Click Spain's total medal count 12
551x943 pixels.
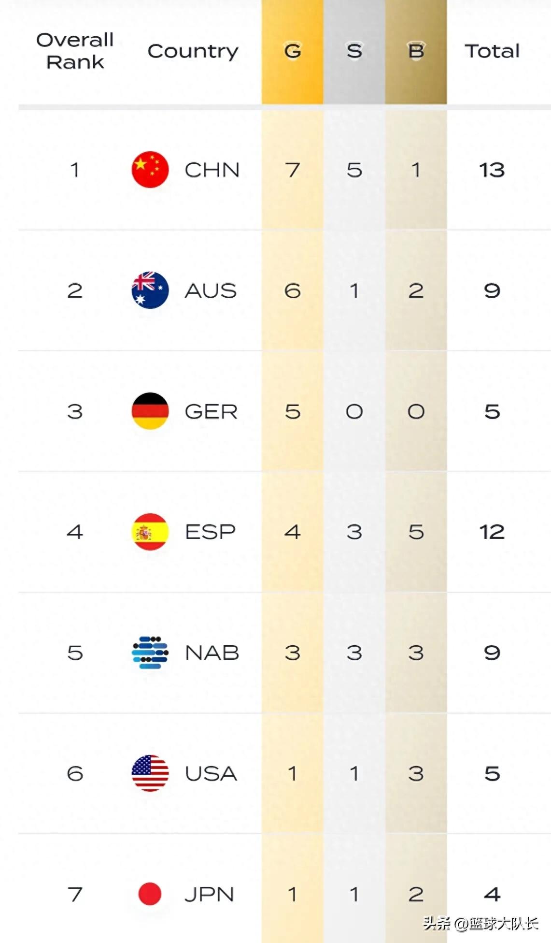[x=492, y=532]
